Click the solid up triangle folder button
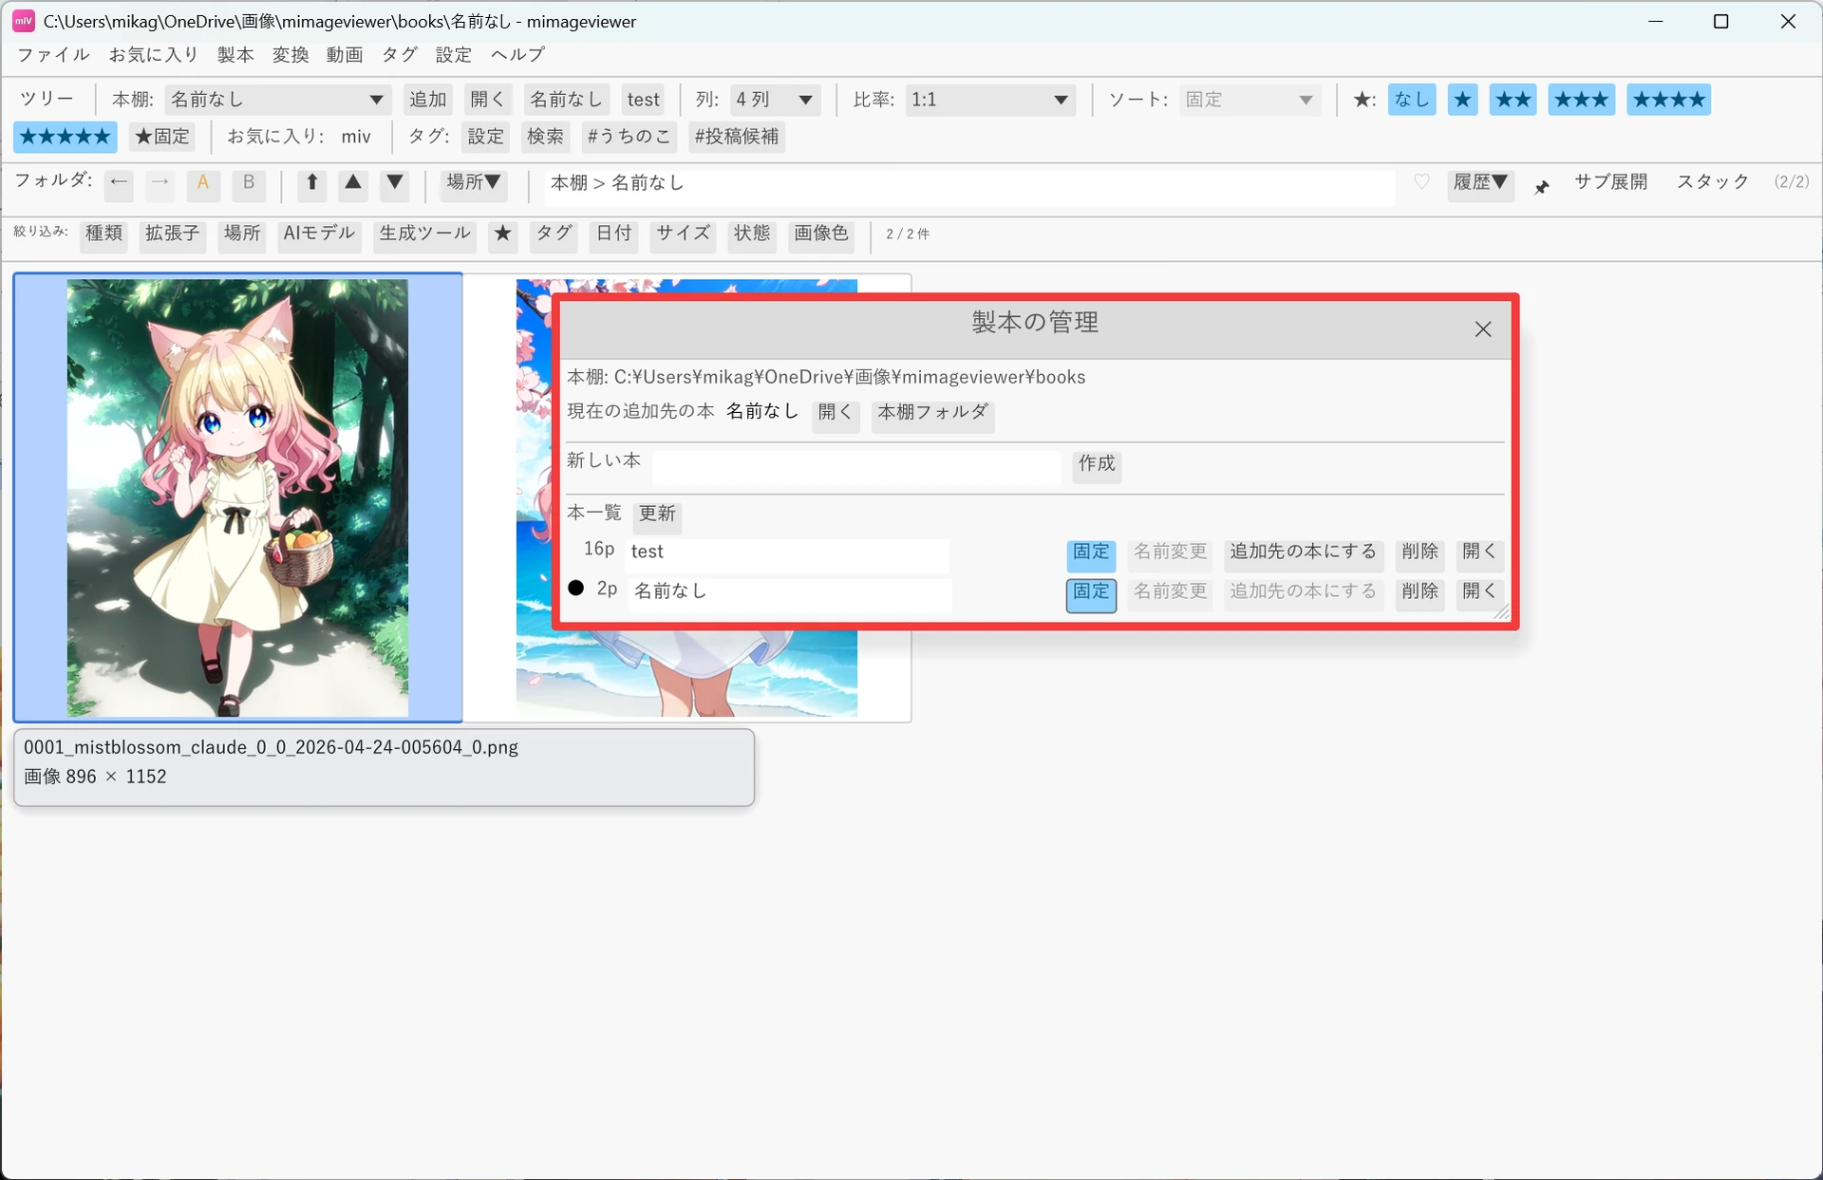1823x1180 pixels. 353,183
